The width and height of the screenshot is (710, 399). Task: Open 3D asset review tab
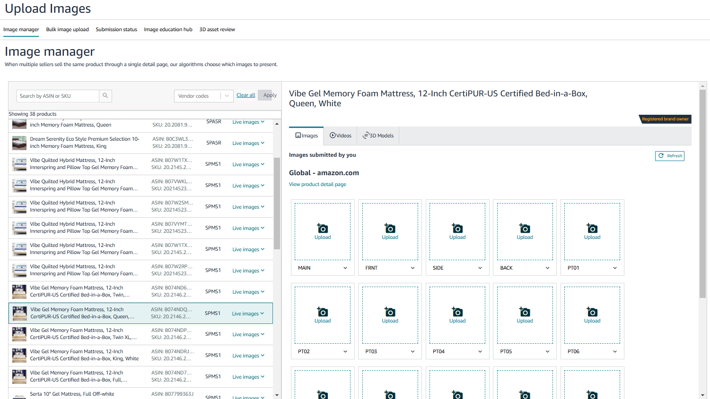(x=217, y=29)
